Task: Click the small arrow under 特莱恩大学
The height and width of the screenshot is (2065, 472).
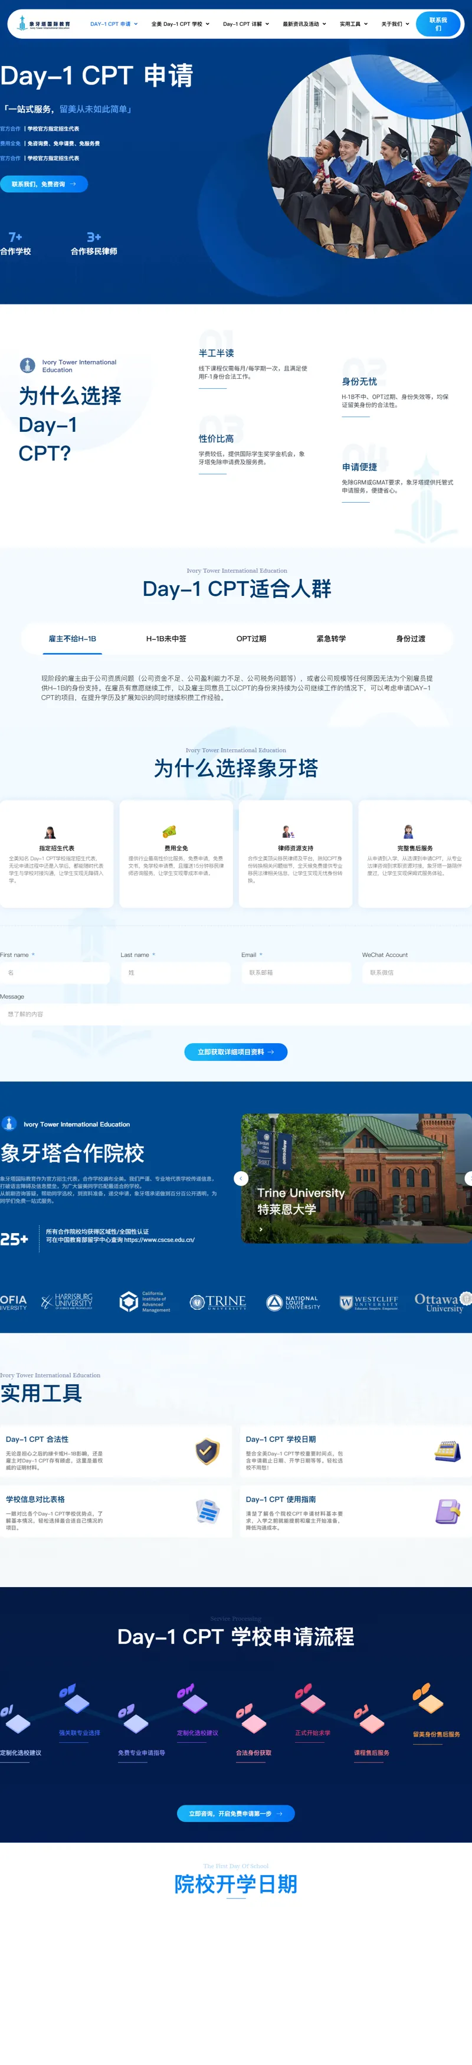Action: tap(260, 1229)
